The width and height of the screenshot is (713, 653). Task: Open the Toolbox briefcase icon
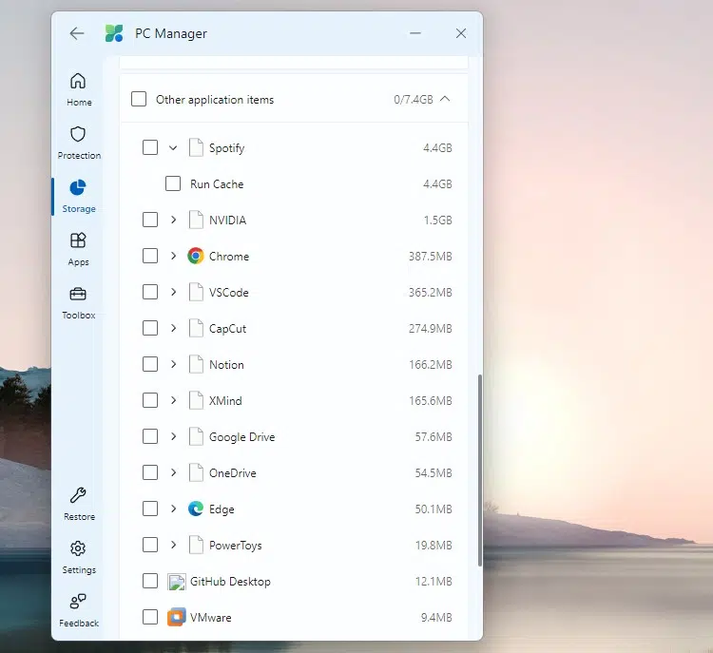[x=79, y=295]
